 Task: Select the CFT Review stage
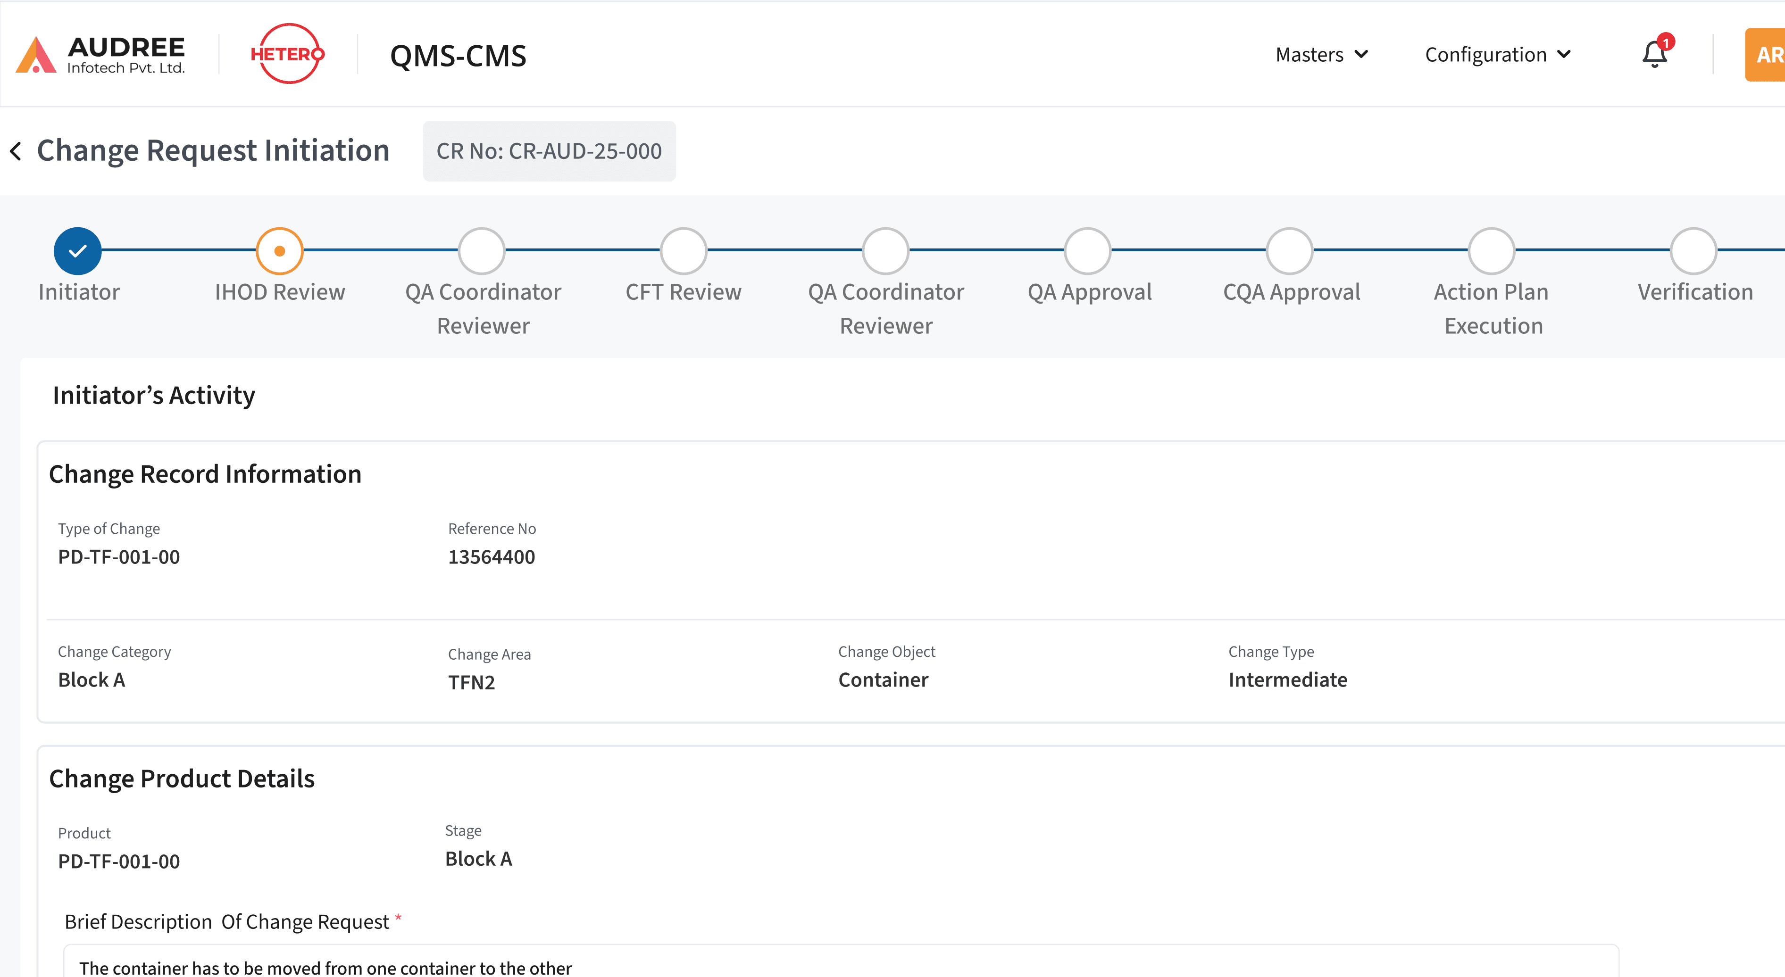(x=683, y=251)
